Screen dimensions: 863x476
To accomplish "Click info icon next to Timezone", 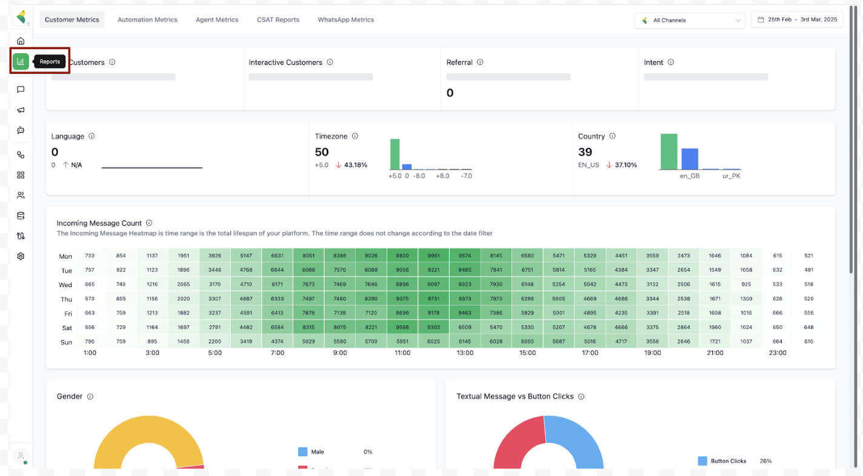I will click(355, 136).
